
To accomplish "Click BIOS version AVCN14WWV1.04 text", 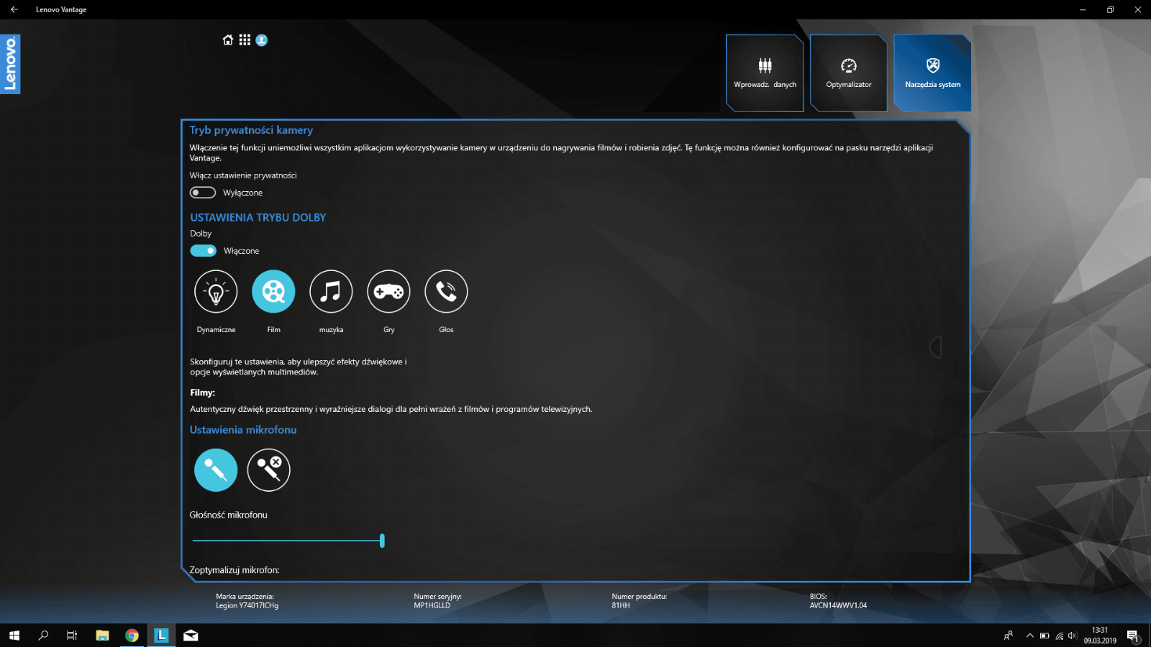I will pos(838,605).
